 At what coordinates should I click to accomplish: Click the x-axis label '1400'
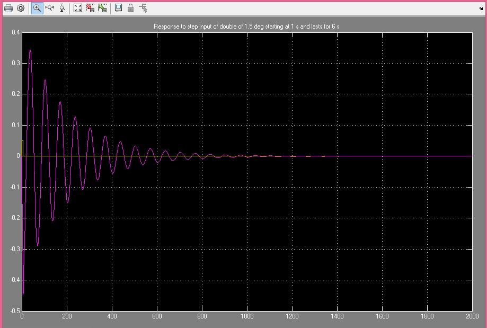click(337, 316)
